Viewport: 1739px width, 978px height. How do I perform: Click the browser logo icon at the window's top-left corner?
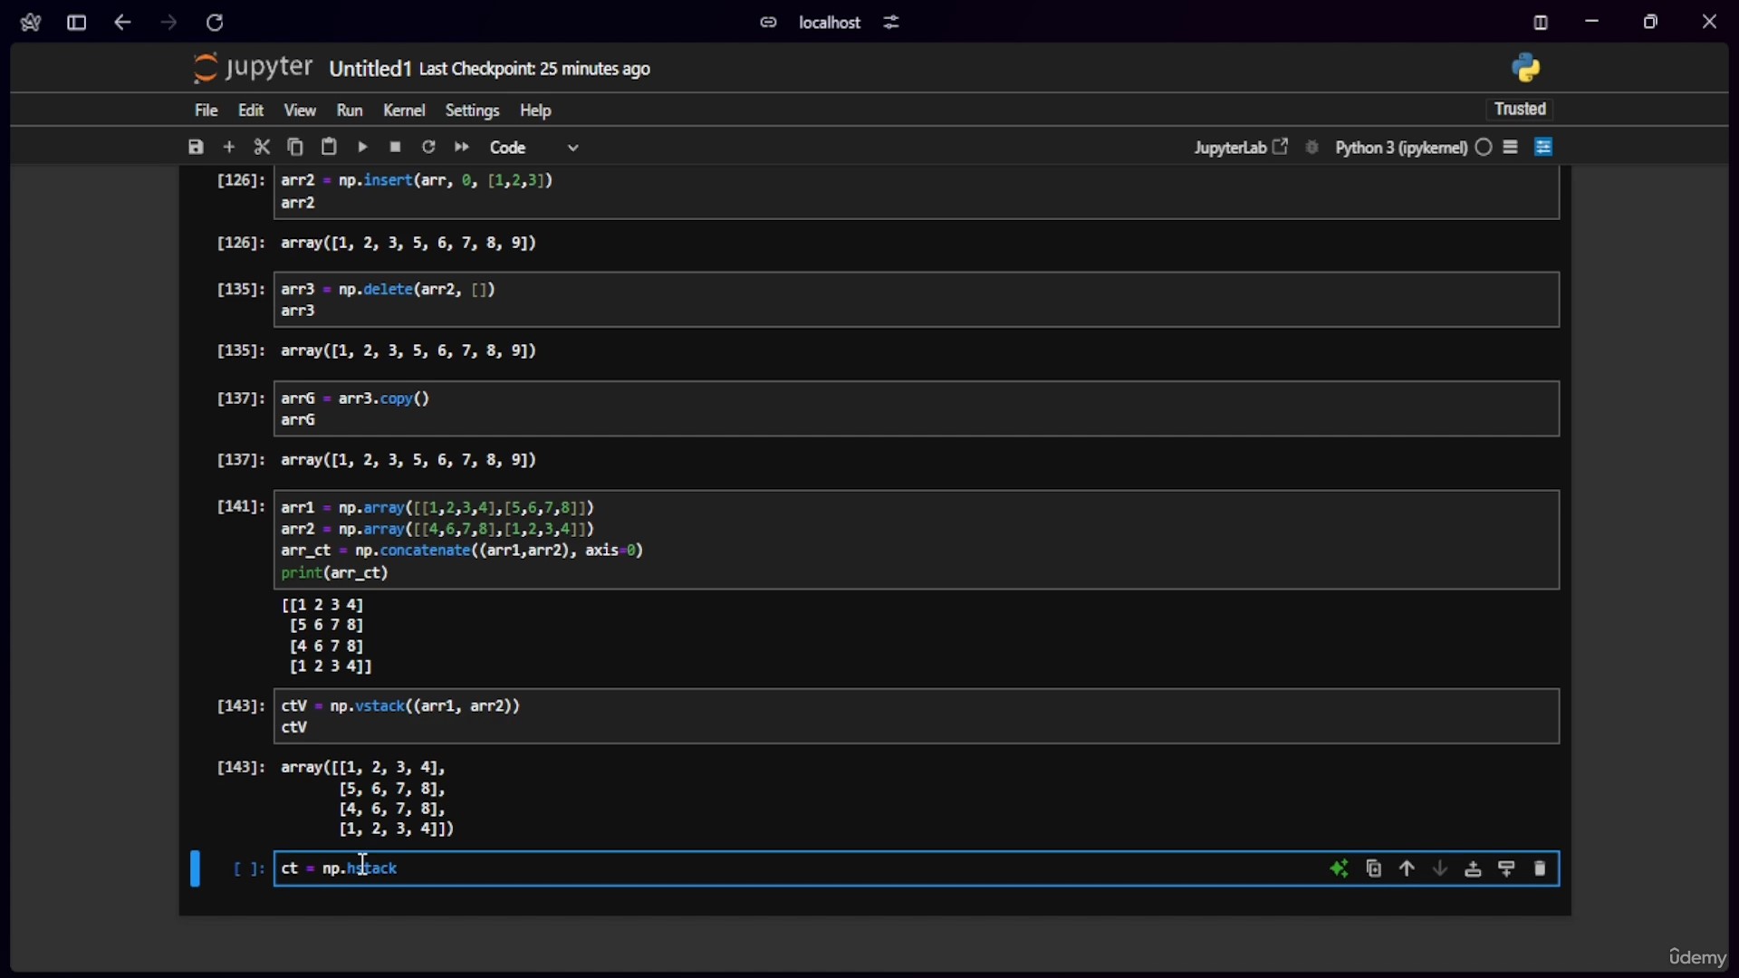[30, 23]
